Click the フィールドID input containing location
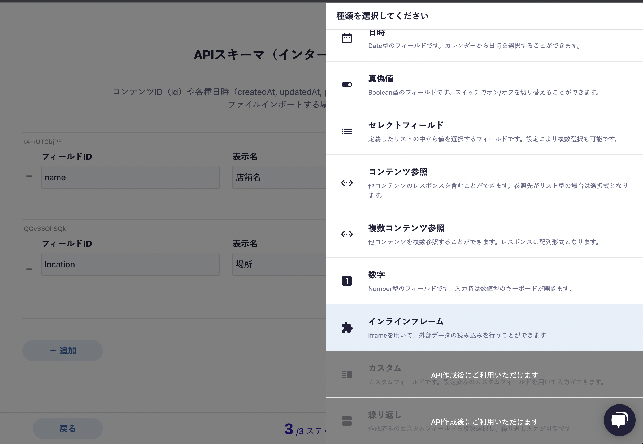 click(130, 264)
